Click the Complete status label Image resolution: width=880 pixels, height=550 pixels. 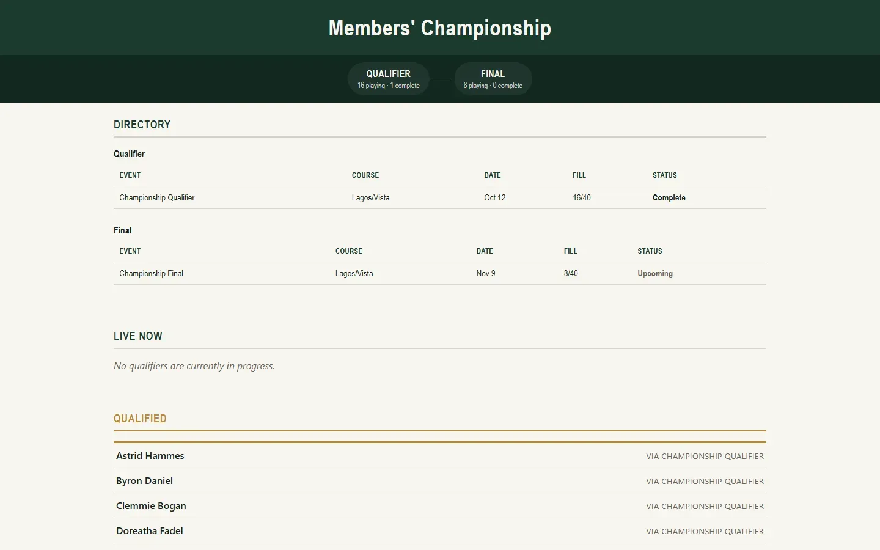click(x=669, y=197)
